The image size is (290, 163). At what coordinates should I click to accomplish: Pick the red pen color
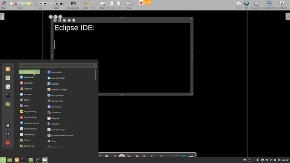point(16,4)
